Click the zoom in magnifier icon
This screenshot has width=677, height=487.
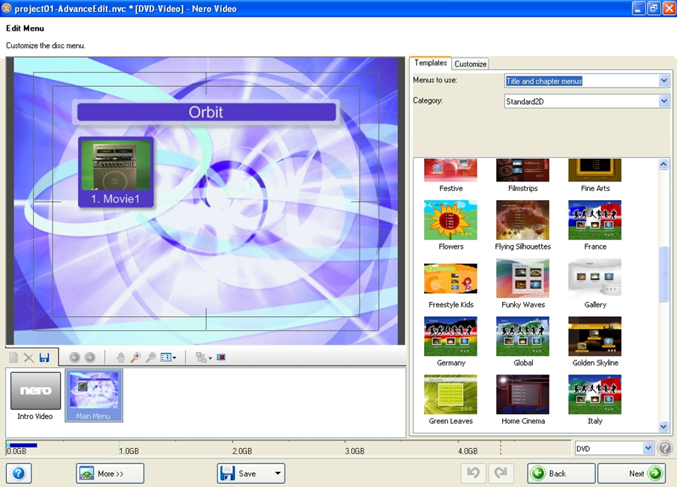click(x=136, y=357)
